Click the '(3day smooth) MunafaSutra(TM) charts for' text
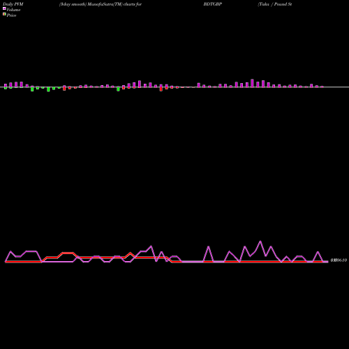This screenshot has width=349, height=349. tap(101, 4)
